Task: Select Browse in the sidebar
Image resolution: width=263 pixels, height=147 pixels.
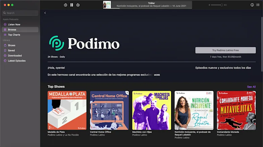Action: coord(20,30)
